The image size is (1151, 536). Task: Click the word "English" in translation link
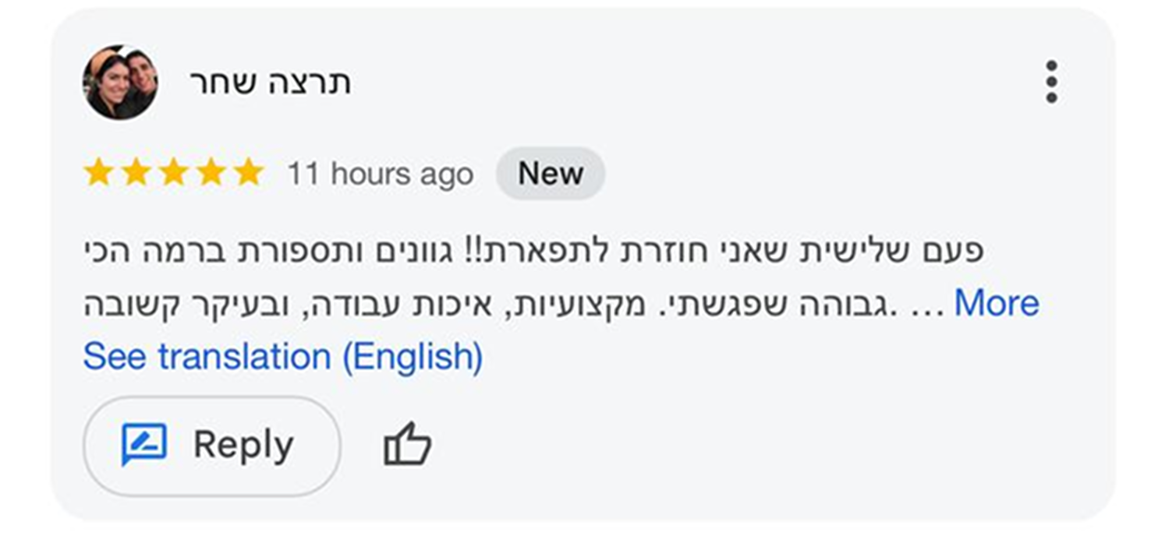click(x=412, y=357)
